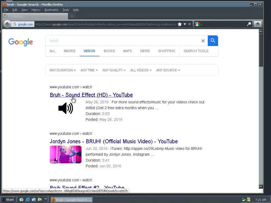Image resolution: width=271 pixels, height=203 pixels.
Task: Click the 7:21 AM clock
Action: pos(261,200)
